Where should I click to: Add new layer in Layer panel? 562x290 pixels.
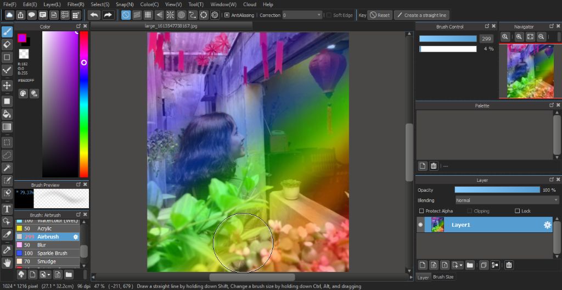[423, 265]
